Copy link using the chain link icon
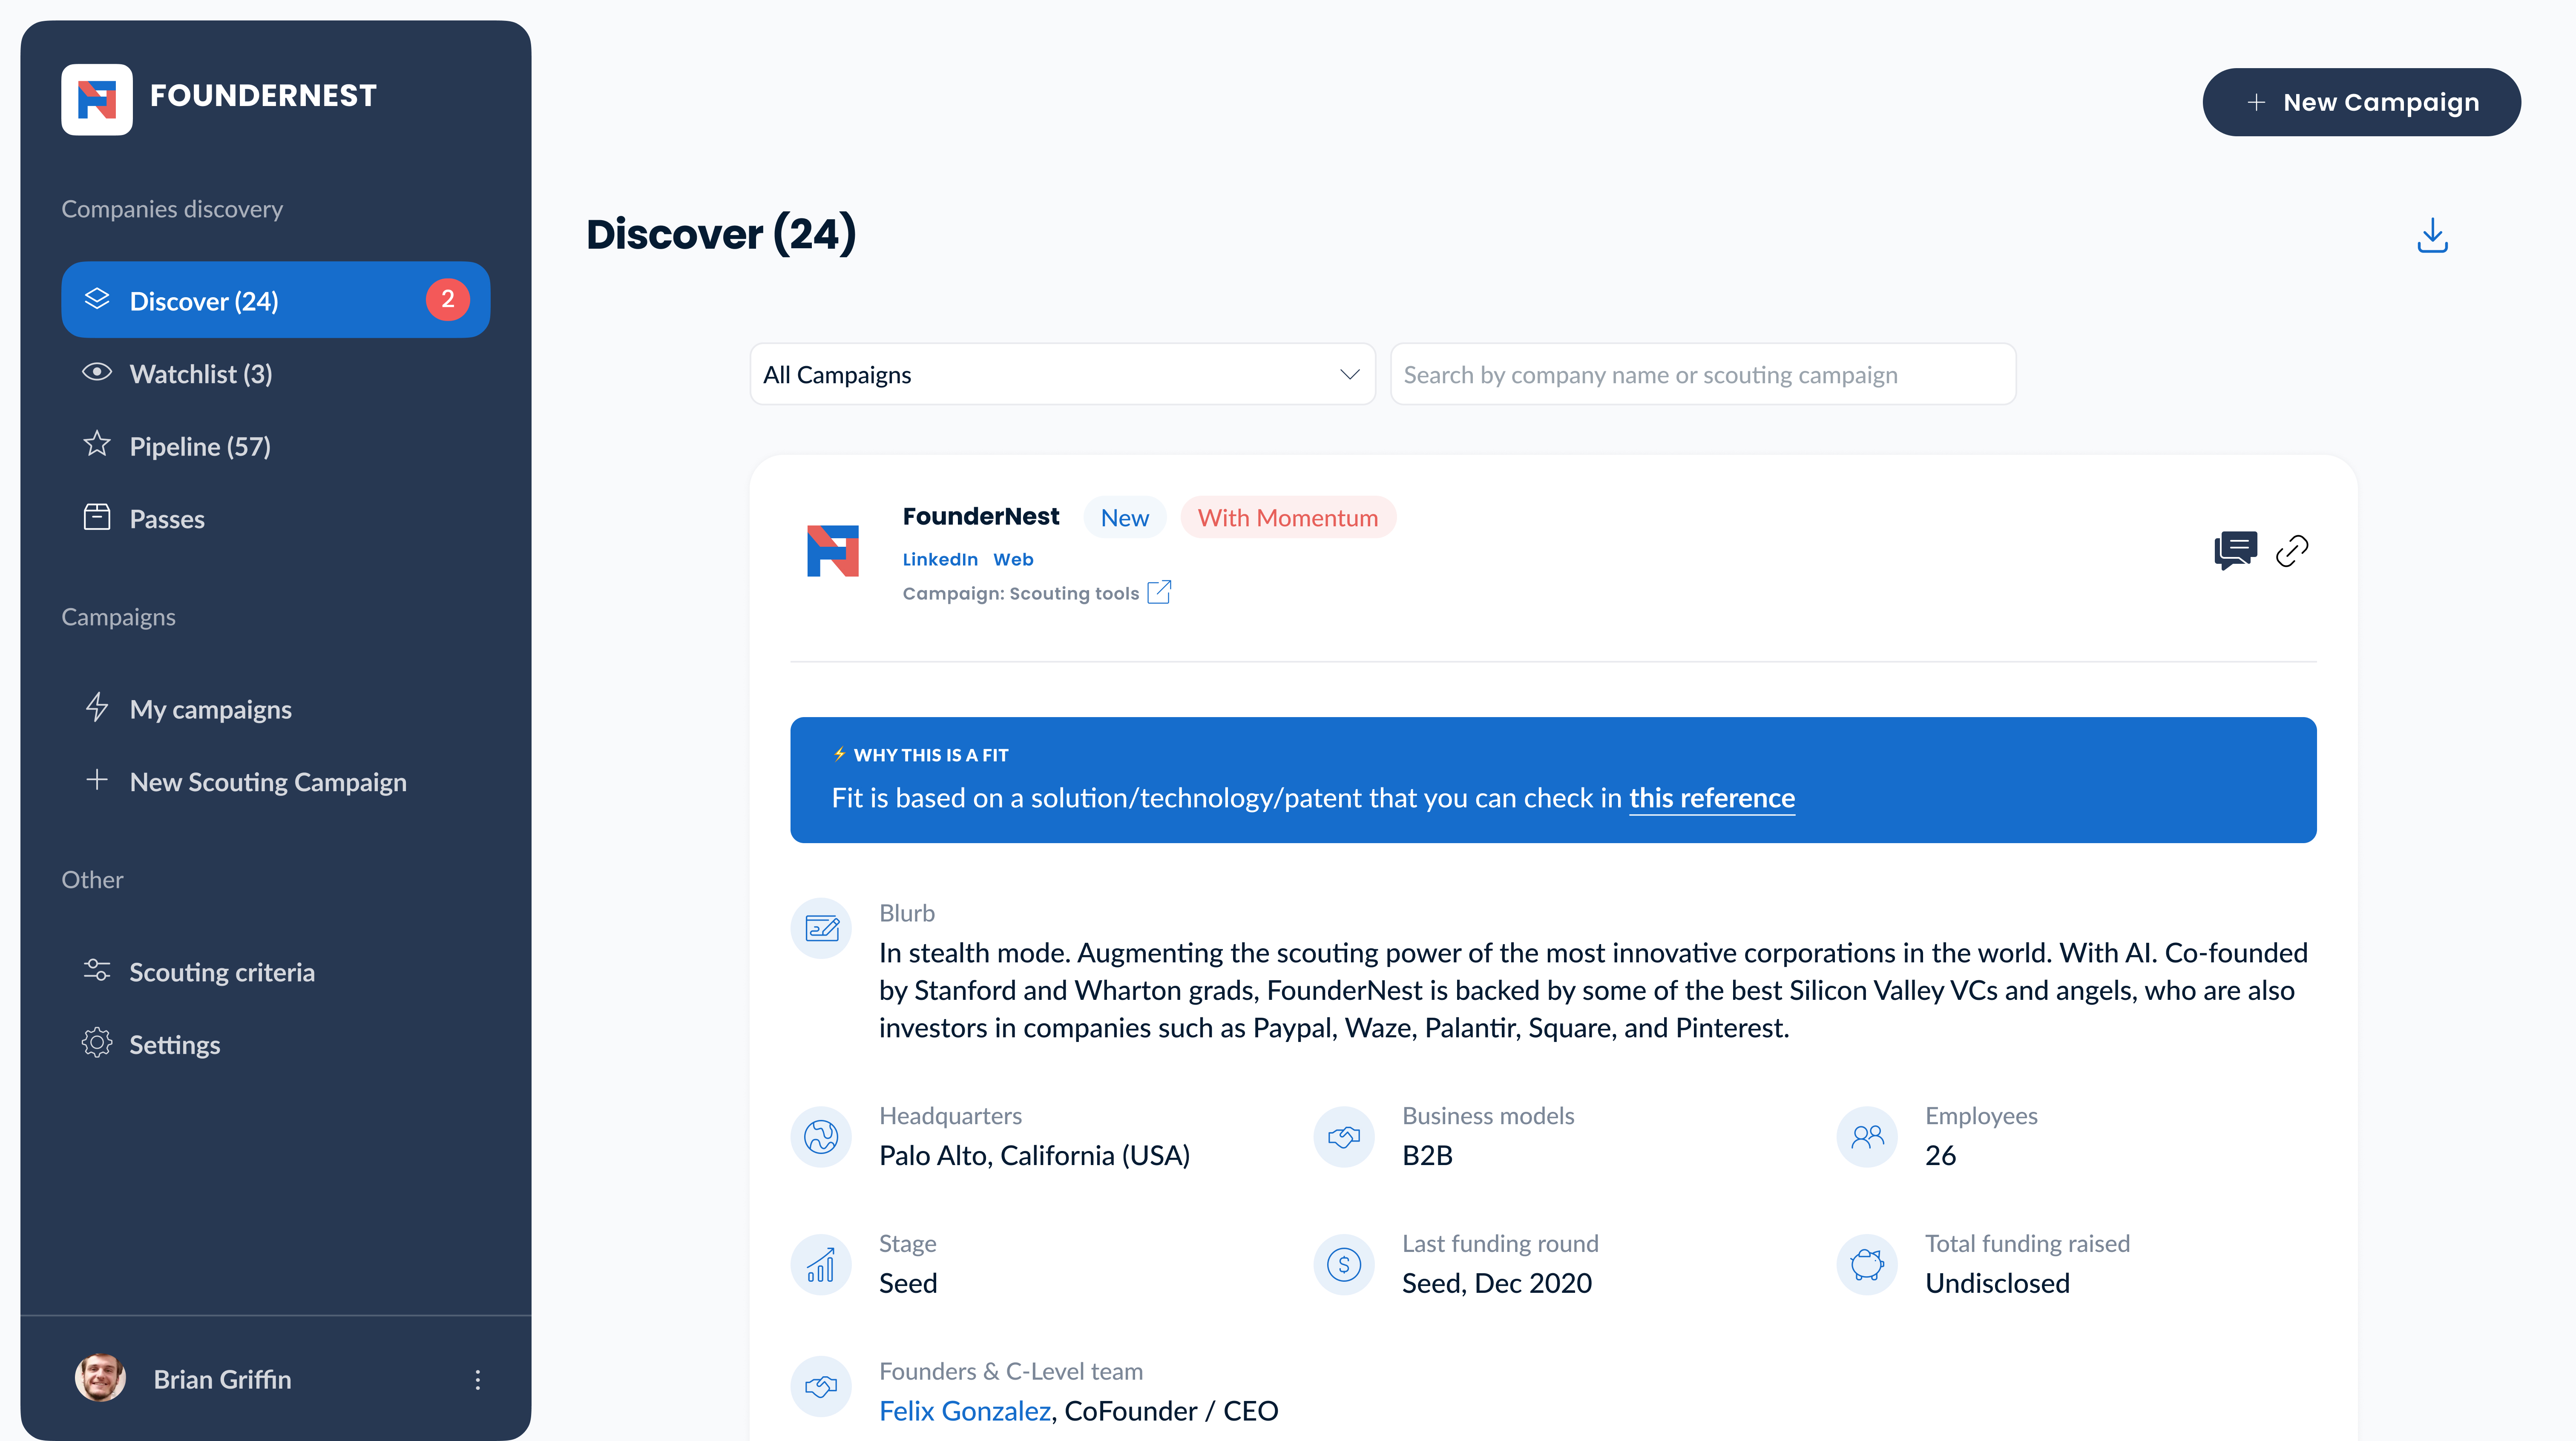 (2292, 550)
